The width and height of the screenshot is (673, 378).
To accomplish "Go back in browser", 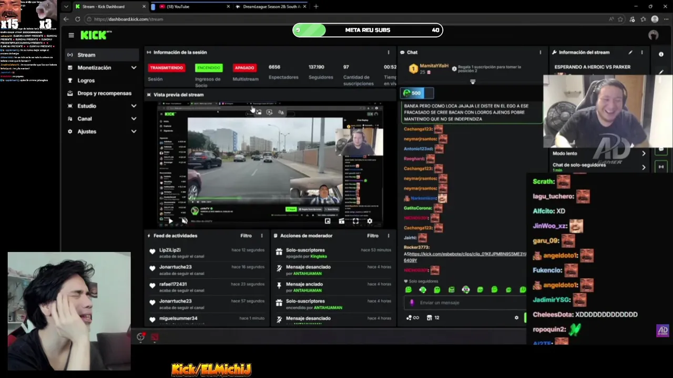I will (66, 19).
